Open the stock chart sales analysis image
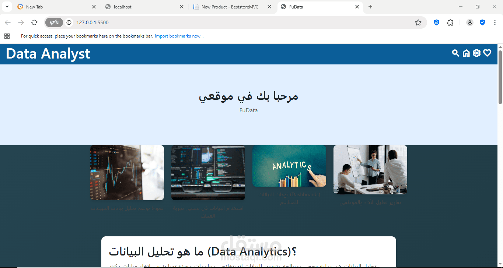This screenshot has height=268, width=503. click(127, 173)
